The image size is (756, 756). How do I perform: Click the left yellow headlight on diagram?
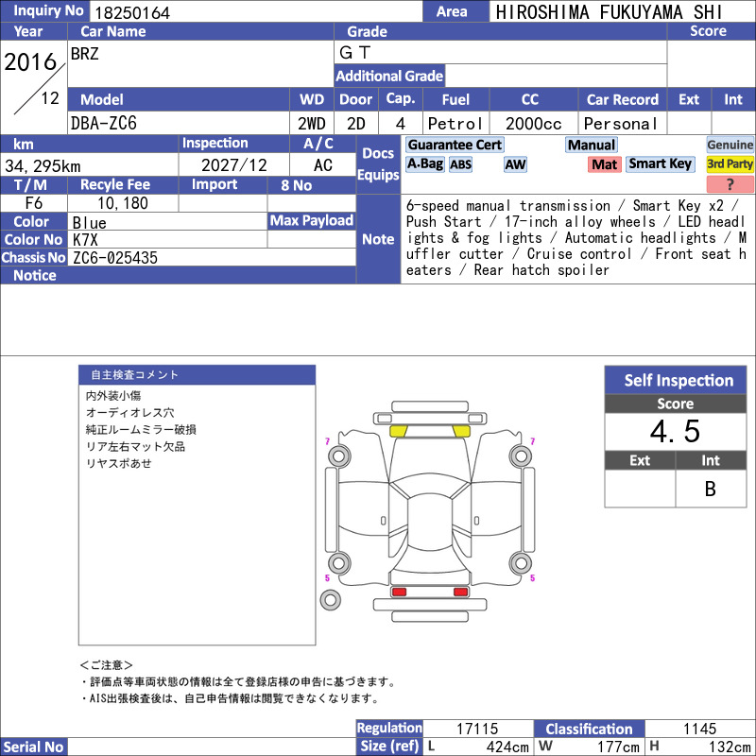click(398, 431)
